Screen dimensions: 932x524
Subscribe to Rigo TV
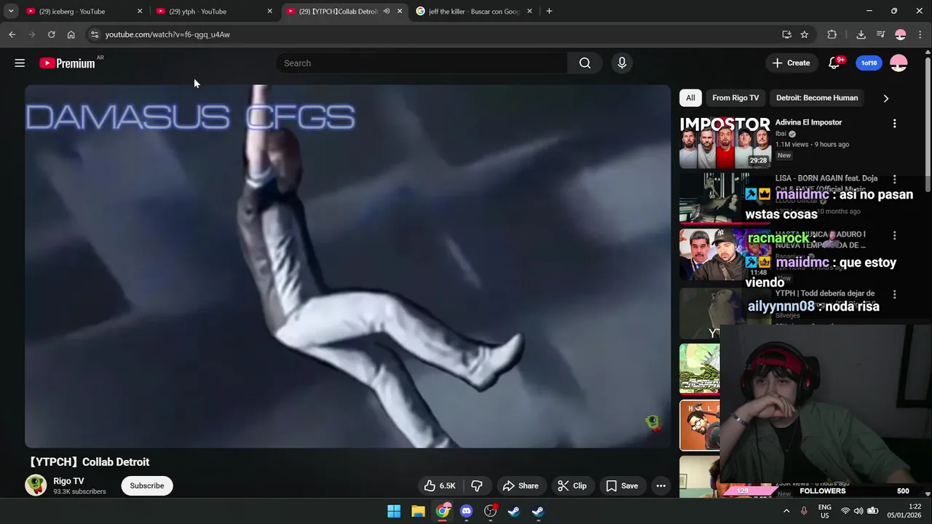(147, 486)
